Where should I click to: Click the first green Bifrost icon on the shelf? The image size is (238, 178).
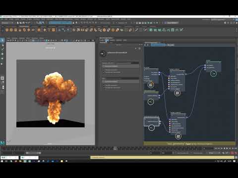coord(151,30)
